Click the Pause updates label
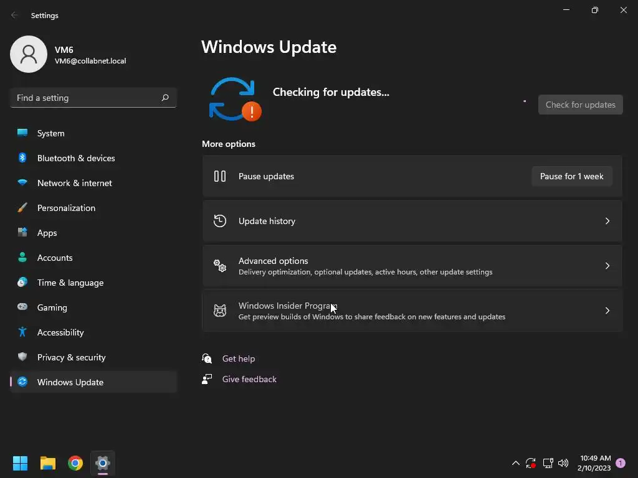Image resolution: width=638 pixels, height=478 pixels. [266, 176]
